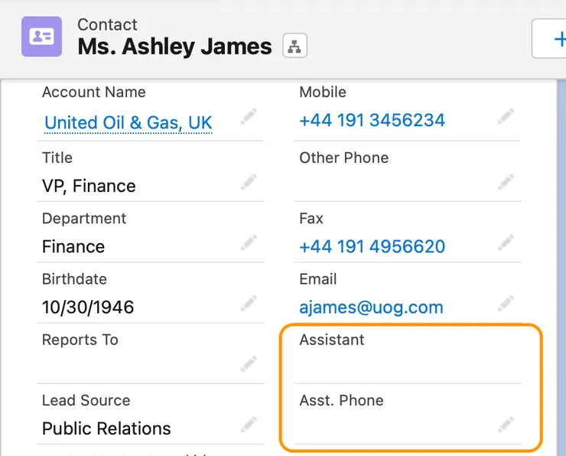The image size is (566, 456).
Task: Edit the Reports To field with its pencil
Action: 249,363
